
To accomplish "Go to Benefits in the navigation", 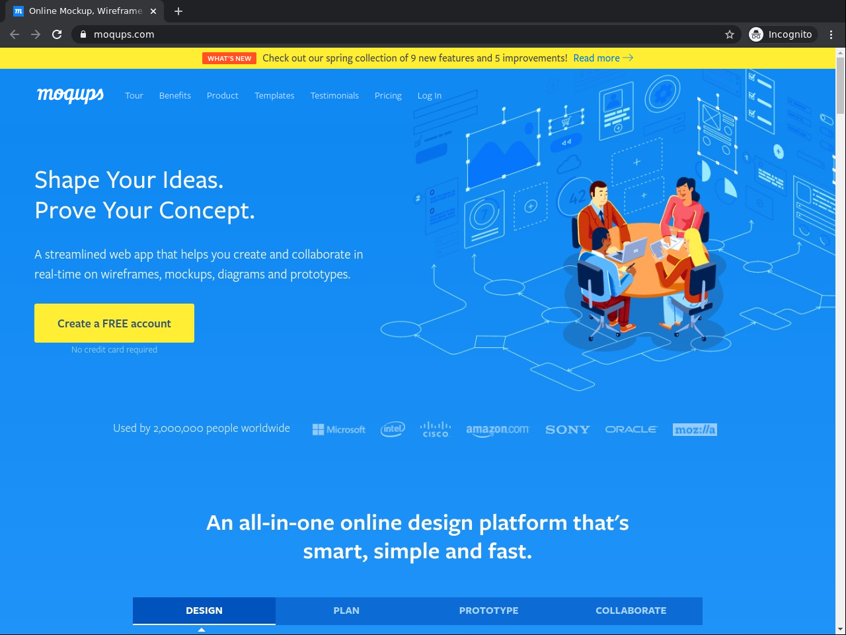I will coord(175,95).
